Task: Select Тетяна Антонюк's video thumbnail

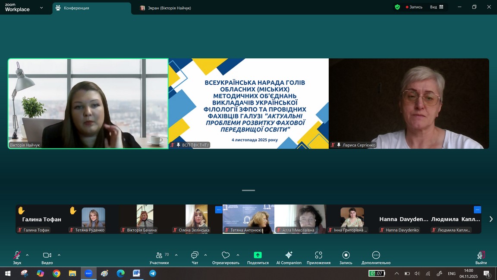Action: point(248,219)
